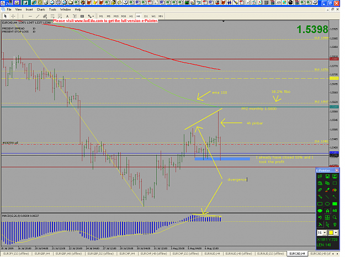Screen dimensions: 345x257
Task: Open the arrows objects dropdown in the toolbar
Action: point(91,16)
